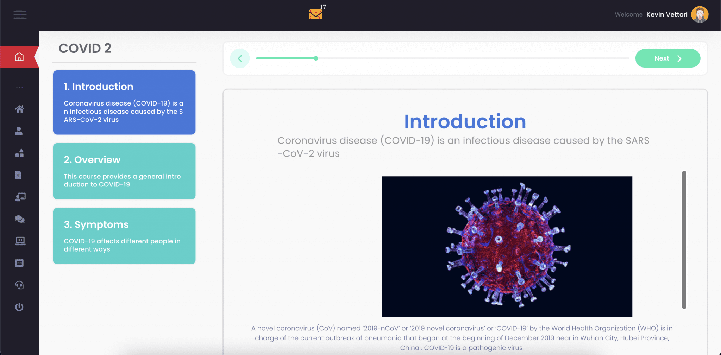Open the document sidebar icon

[x=19, y=175]
